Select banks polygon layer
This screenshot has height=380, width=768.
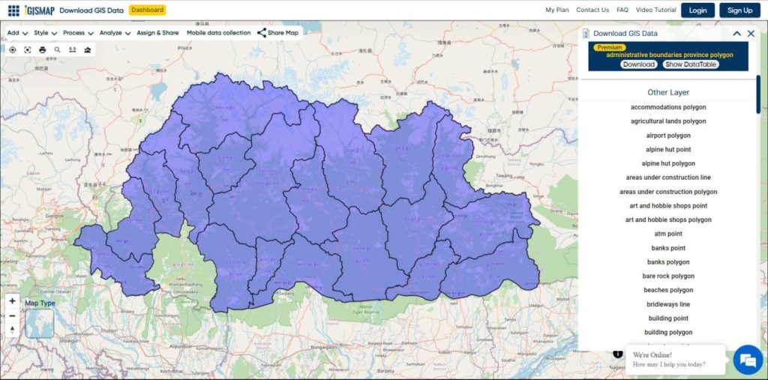tap(668, 262)
